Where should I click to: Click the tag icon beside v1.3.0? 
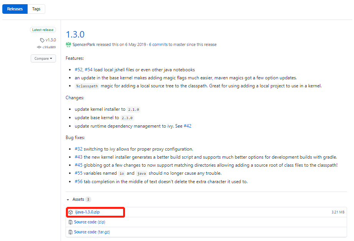[x=42, y=40]
